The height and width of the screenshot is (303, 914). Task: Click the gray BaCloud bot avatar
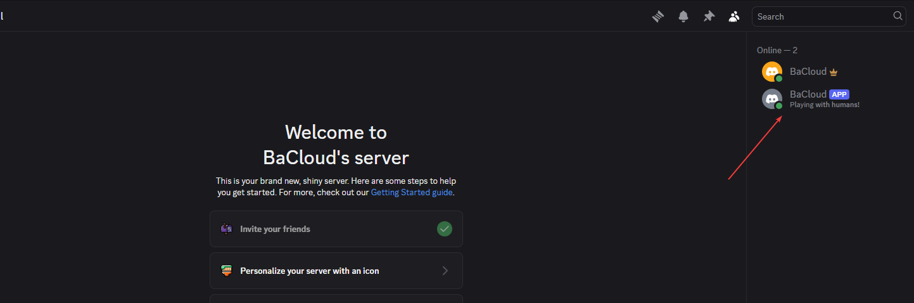(x=771, y=99)
